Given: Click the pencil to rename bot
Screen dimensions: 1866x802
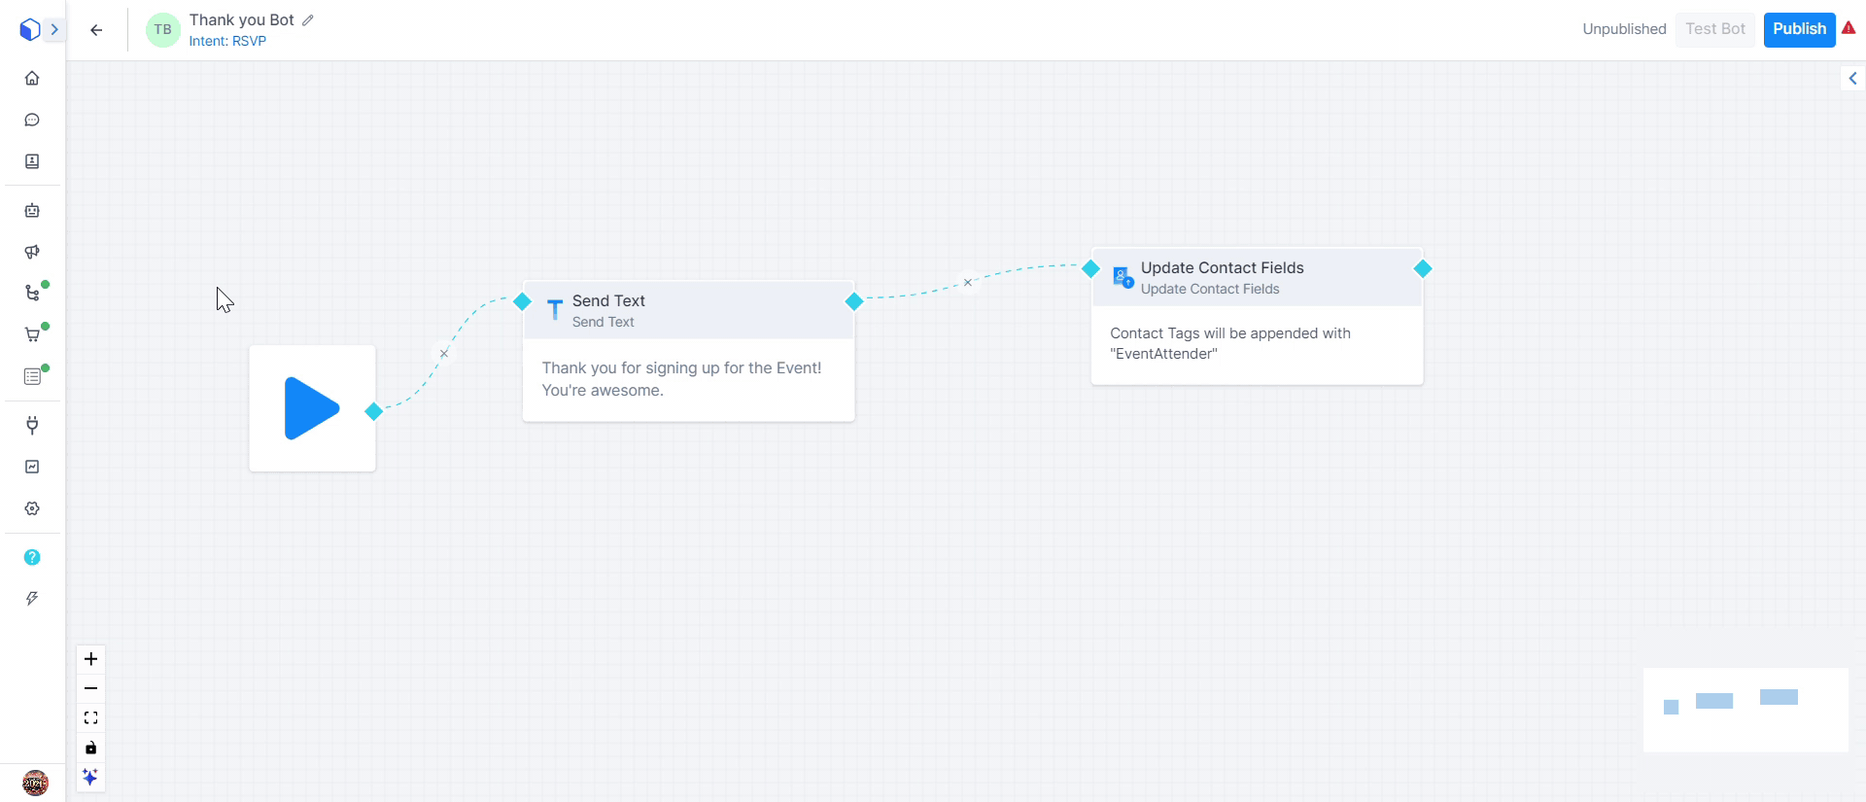Looking at the screenshot, I should tap(308, 20).
